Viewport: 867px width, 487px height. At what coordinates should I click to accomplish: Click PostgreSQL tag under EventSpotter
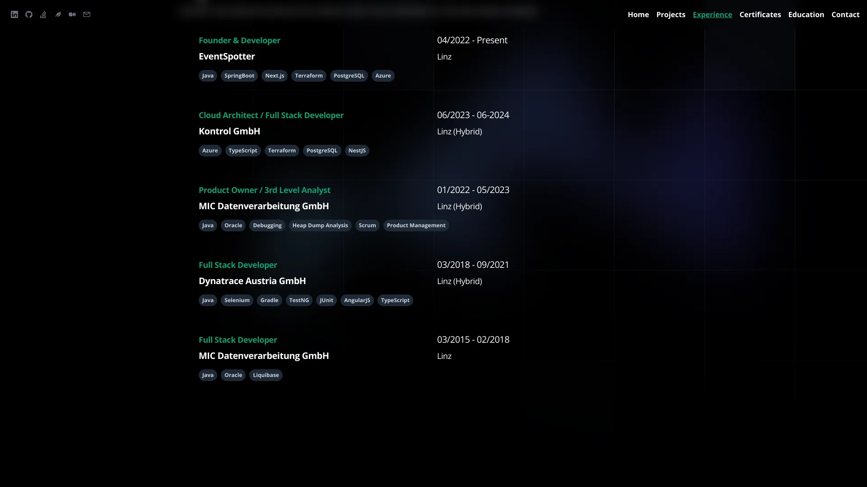[x=349, y=76]
